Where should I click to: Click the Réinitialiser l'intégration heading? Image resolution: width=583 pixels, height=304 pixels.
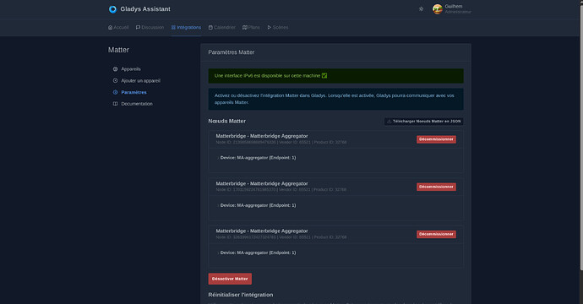[241, 295]
